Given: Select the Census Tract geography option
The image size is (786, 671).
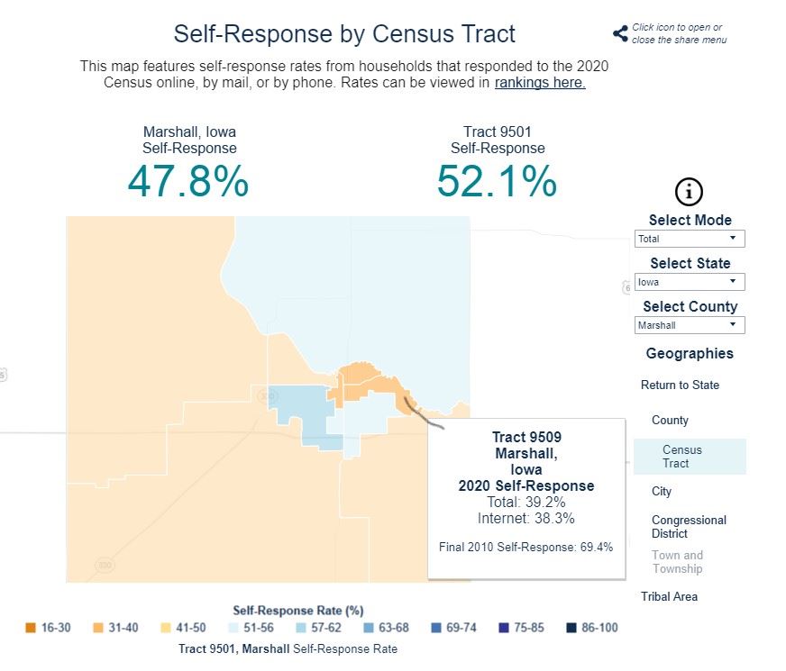Looking at the screenshot, I should click(682, 457).
